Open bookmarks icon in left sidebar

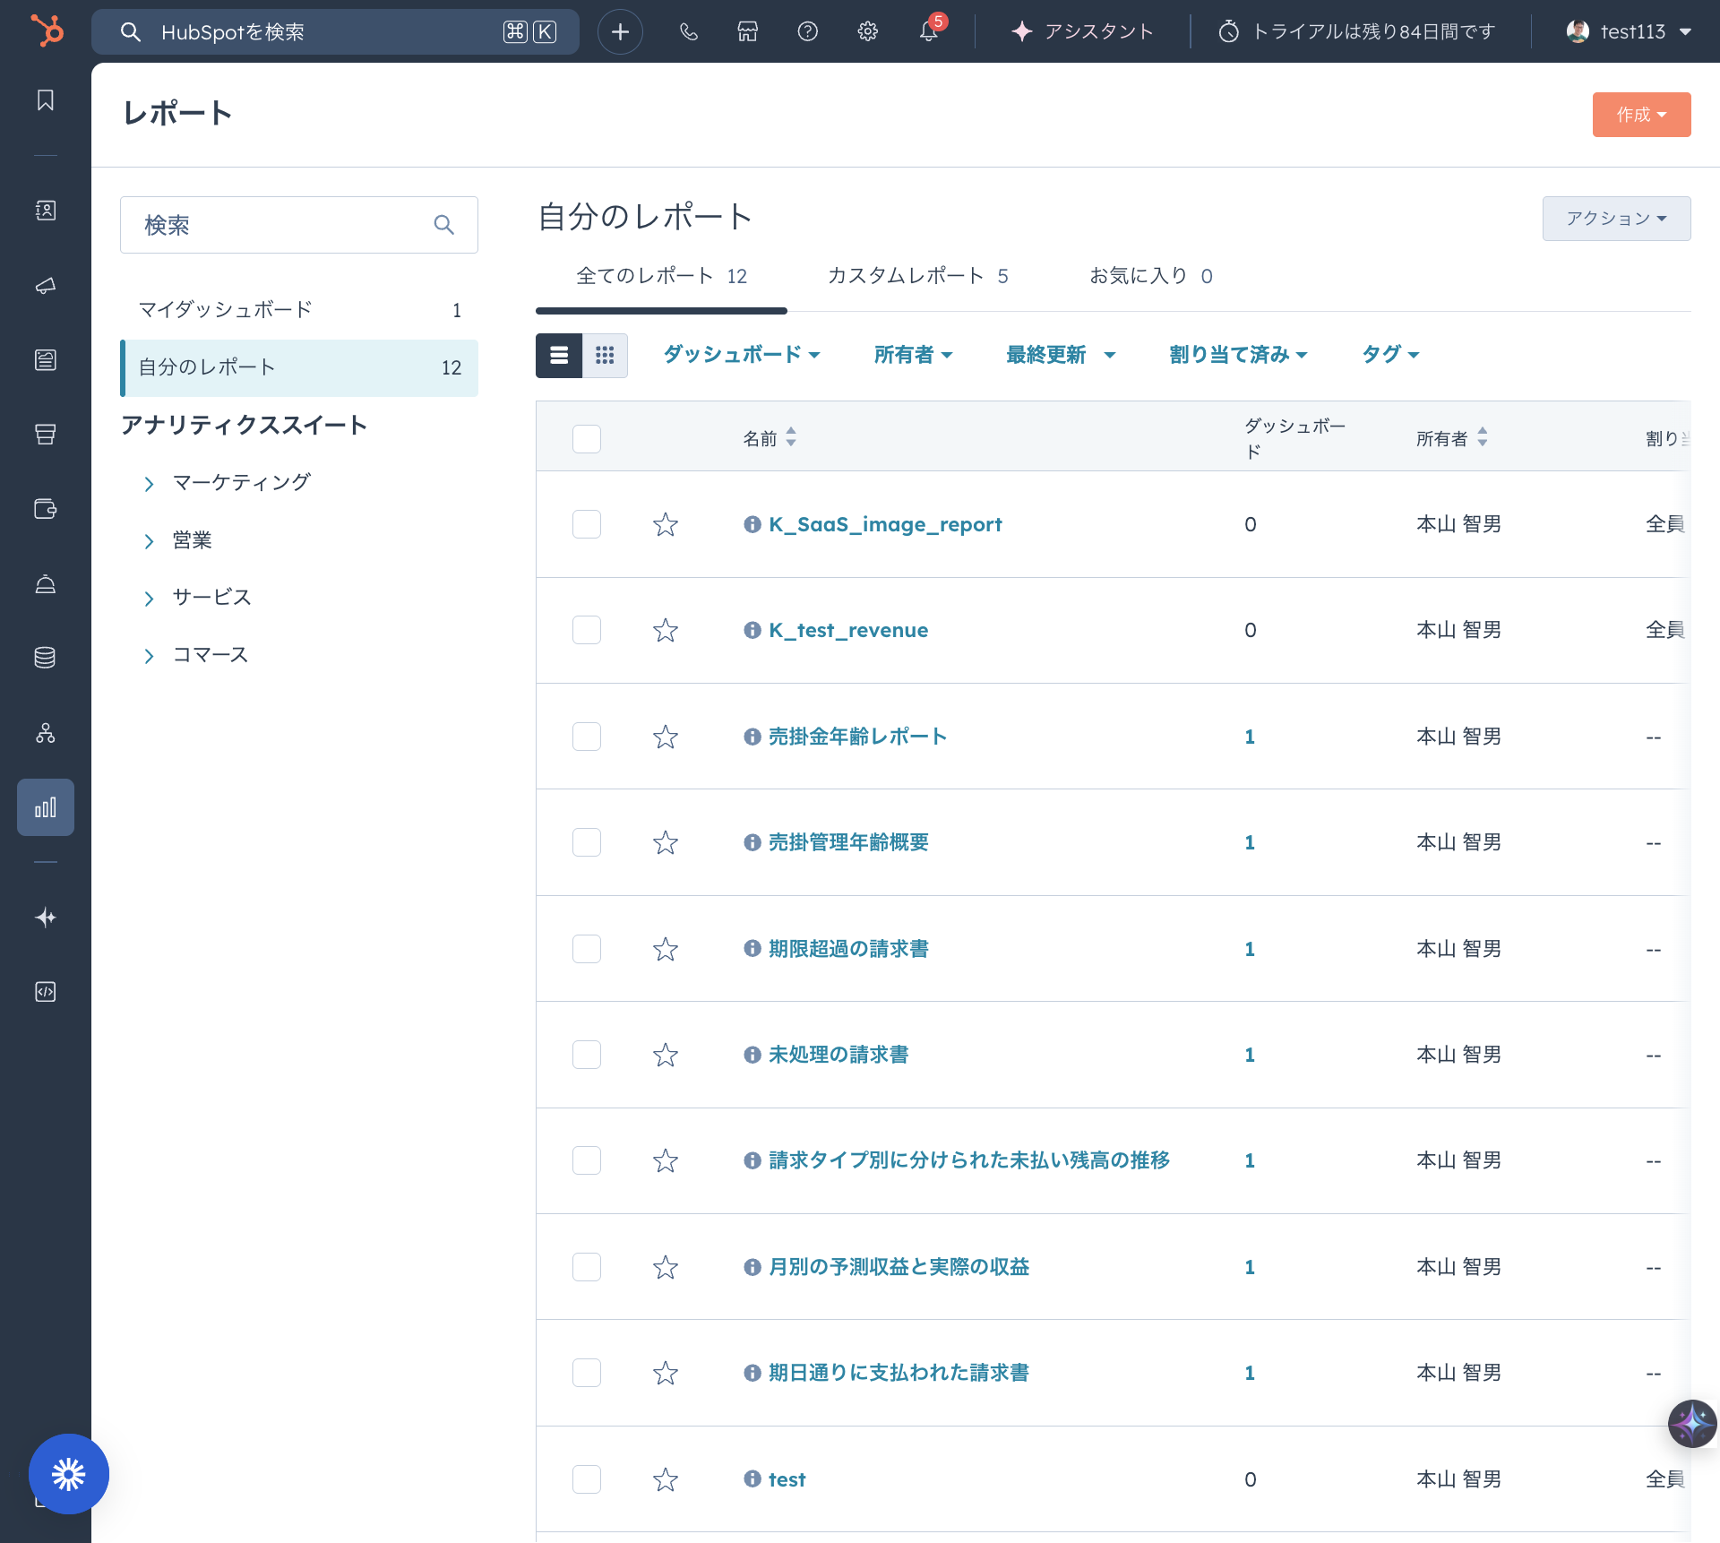46,100
